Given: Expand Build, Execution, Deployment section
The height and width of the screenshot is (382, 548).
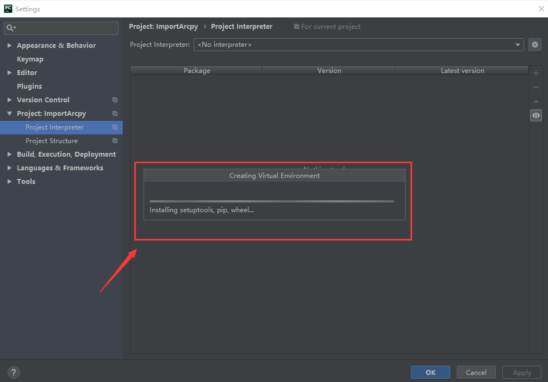Looking at the screenshot, I should [9, 154].
